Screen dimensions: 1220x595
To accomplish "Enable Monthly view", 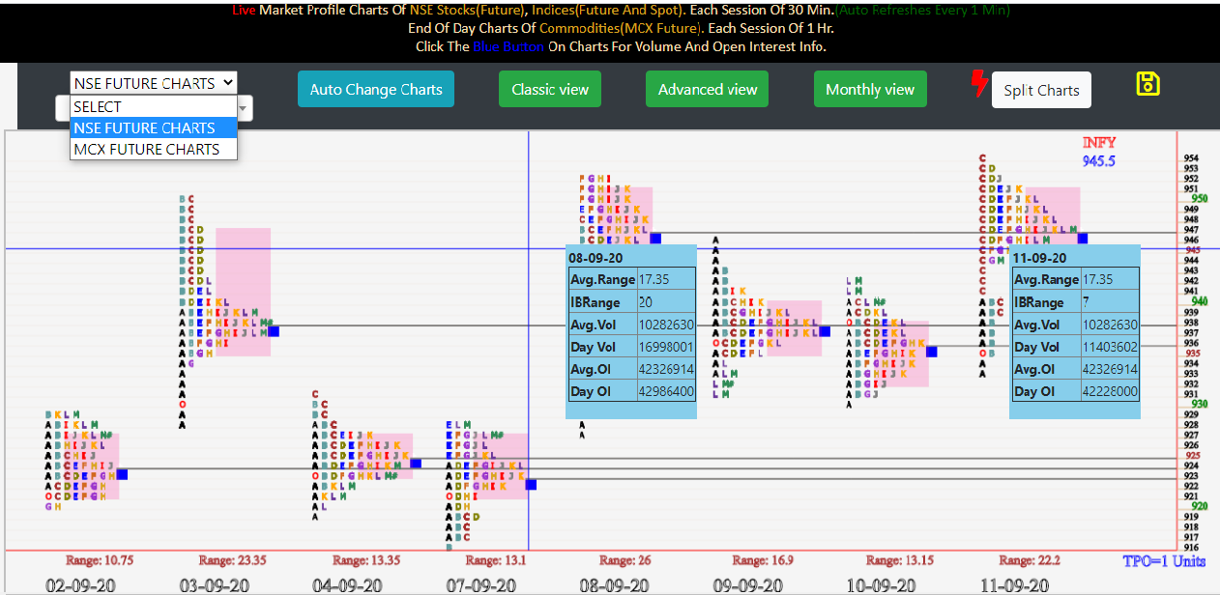I will [870, 88].
